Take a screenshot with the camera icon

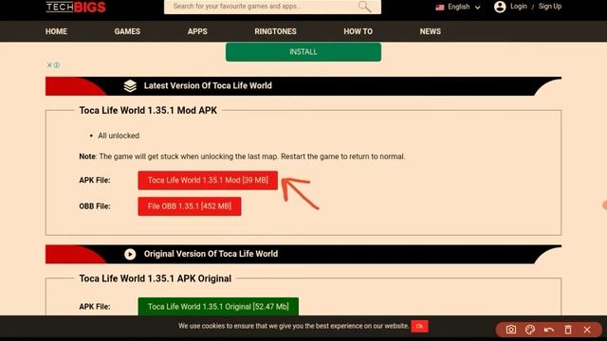pos(511,330)
